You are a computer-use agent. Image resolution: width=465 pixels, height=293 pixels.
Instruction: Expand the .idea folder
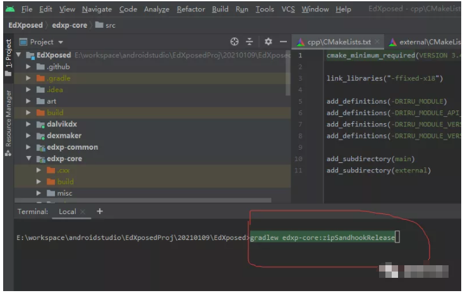28,90
